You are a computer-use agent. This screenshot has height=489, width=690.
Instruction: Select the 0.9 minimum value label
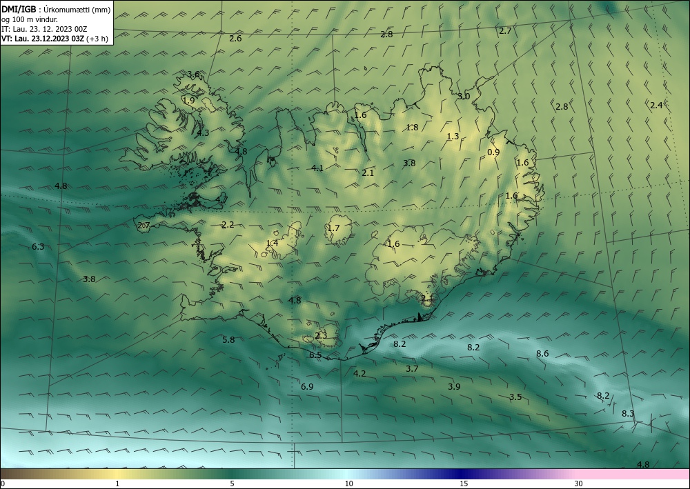pyautogui.click(x=493, y=152)
